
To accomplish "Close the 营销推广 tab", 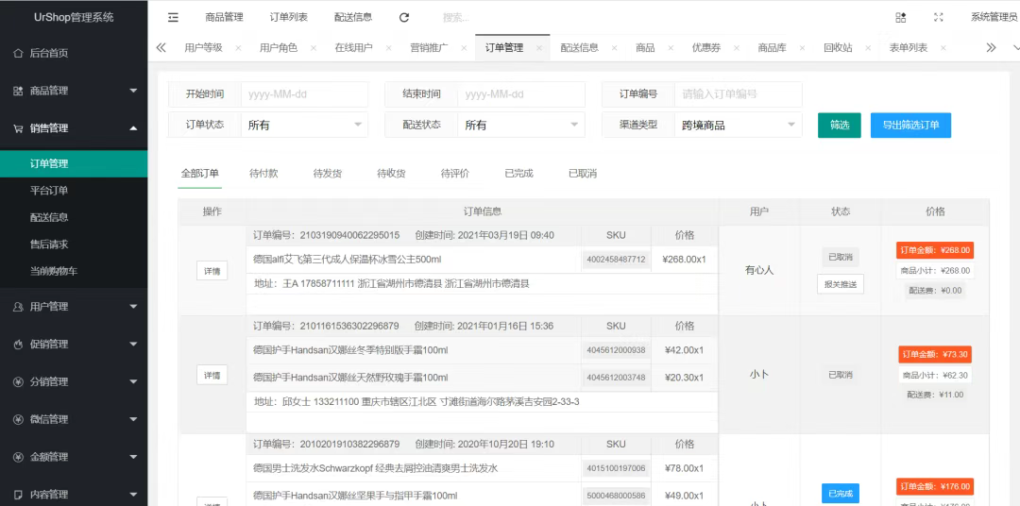I will 464,48.
